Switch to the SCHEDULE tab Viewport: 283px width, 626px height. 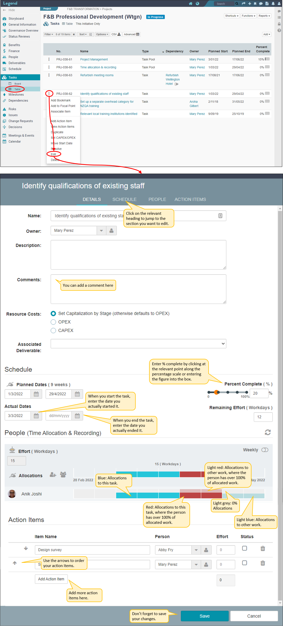point(124,200)
